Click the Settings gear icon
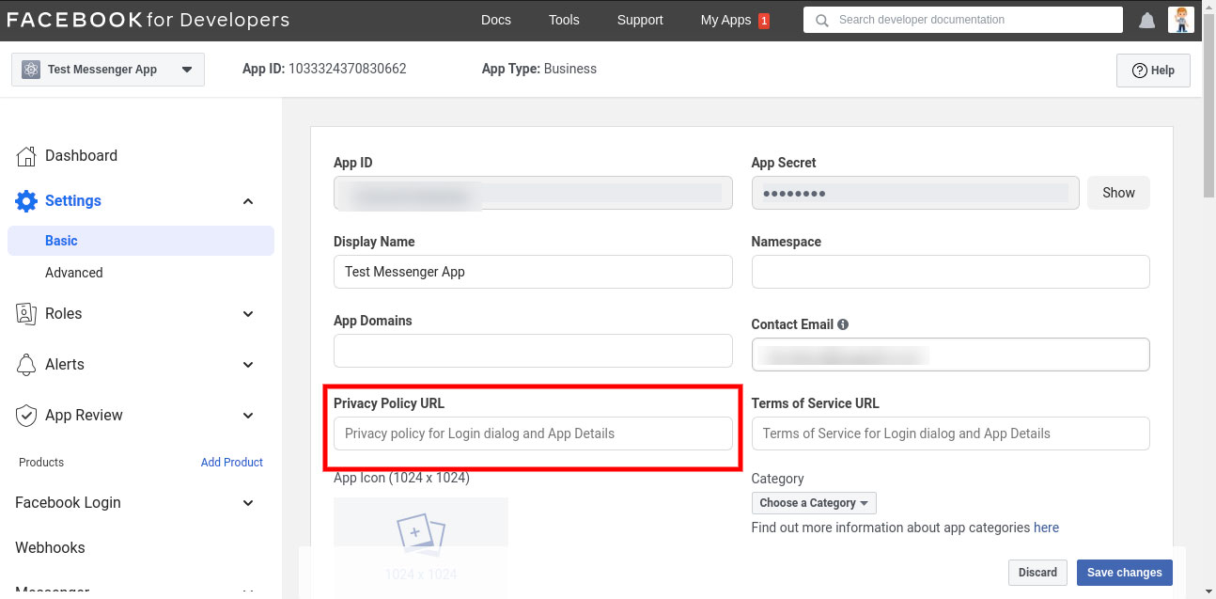The height and width of the screenshot is (599, 1216). coord(26,201)
